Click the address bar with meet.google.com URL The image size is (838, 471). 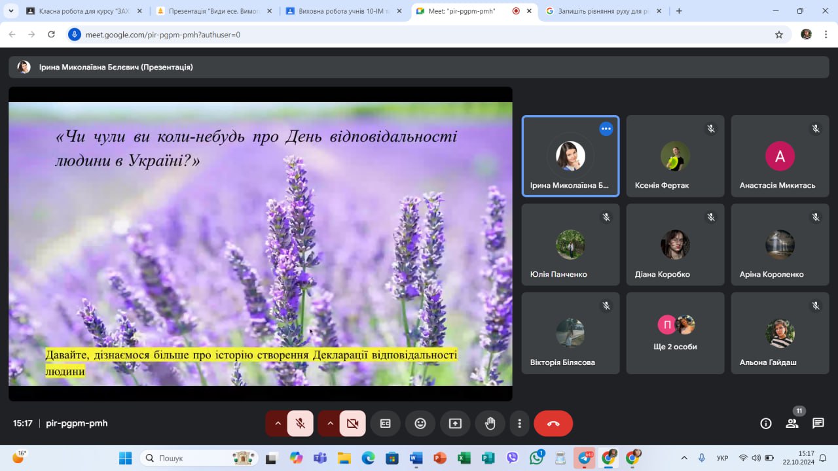419,35
